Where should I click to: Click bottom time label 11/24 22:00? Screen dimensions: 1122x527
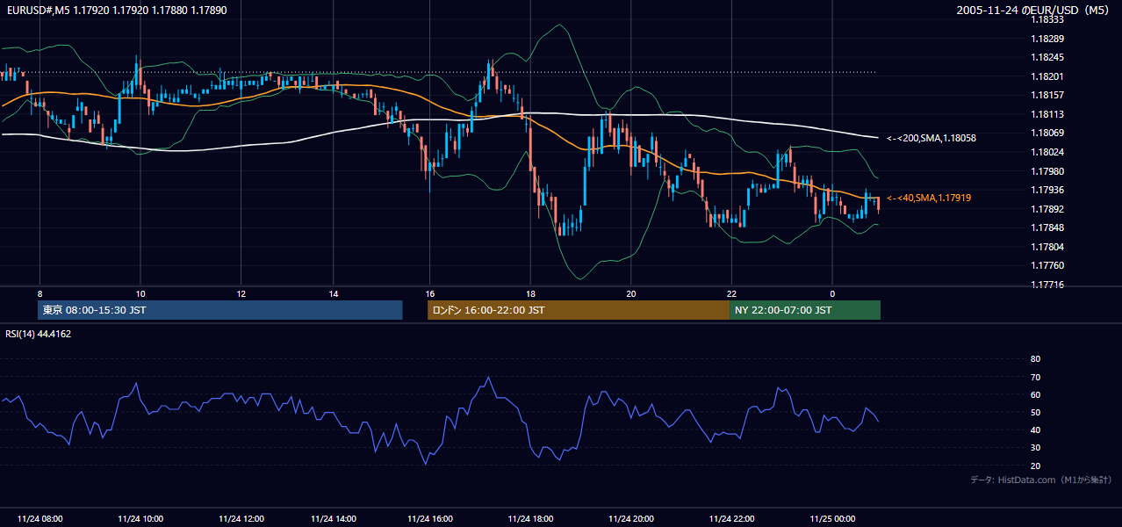pos(732,518)
